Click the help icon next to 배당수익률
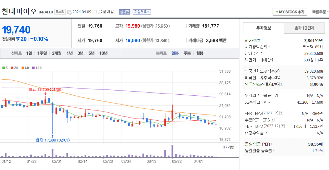 tap(267, 133)
